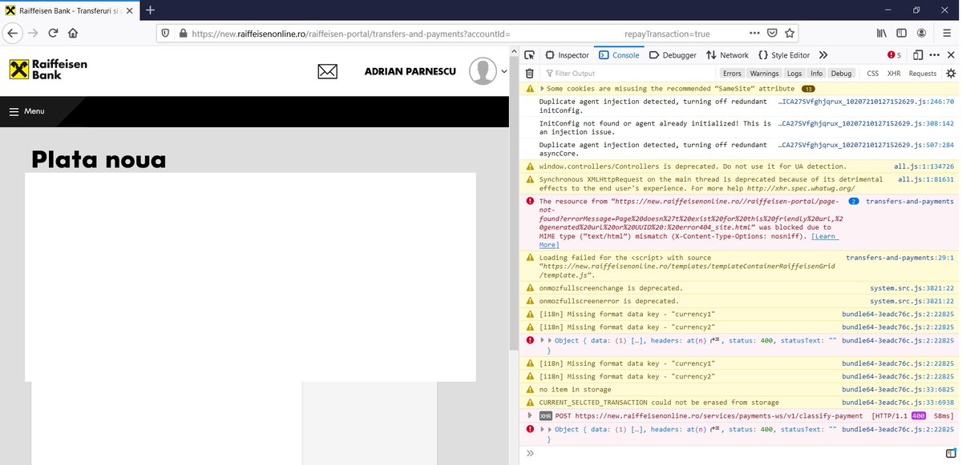
Task: Activate the element picker in DevTools
Action: click(x=530, y=55)
